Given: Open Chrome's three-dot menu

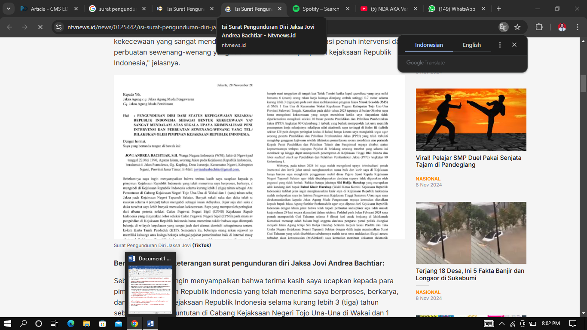Looking at the screenshot, I should [578, 27].
